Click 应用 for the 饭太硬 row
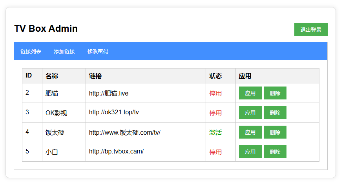The image size is (343, 184). [x=250, y=132]
